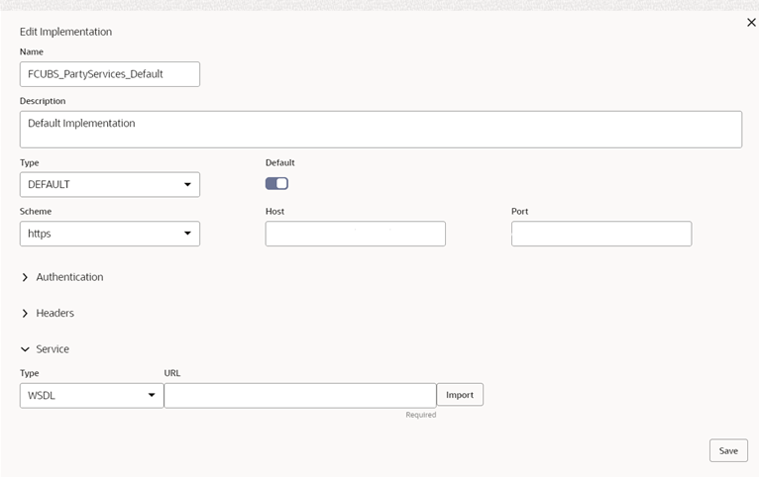Open the implementation Type dropdown showing DEFAULT
This screenshot has width=761, height=480.
tap(110, 185)
